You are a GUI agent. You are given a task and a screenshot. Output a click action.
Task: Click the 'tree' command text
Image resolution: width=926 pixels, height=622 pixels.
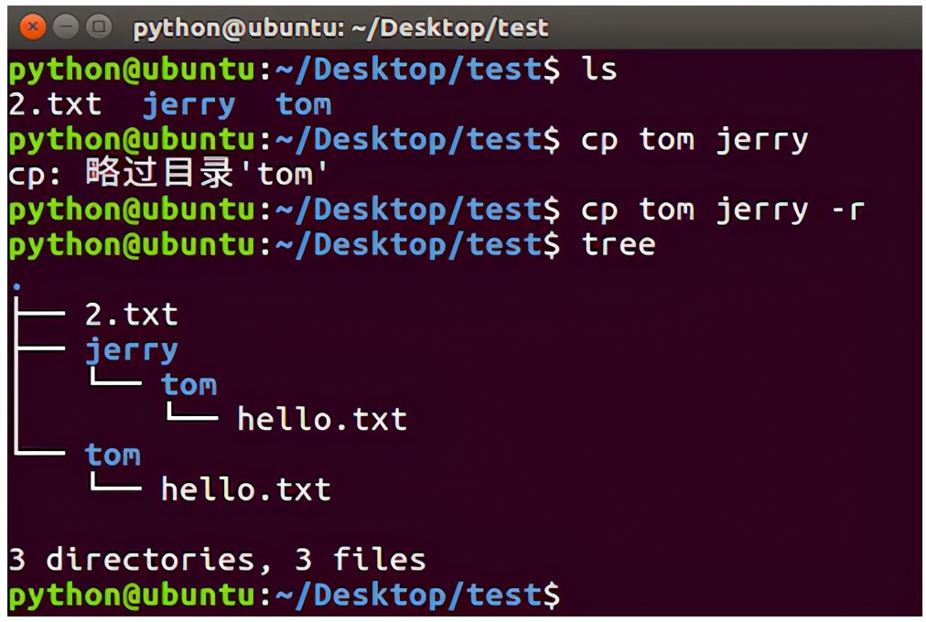[x=619, y=245]
